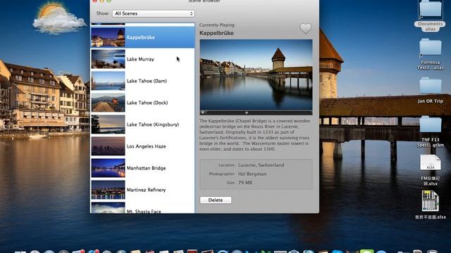Select the TNF F13 folder on desktop

431,125
